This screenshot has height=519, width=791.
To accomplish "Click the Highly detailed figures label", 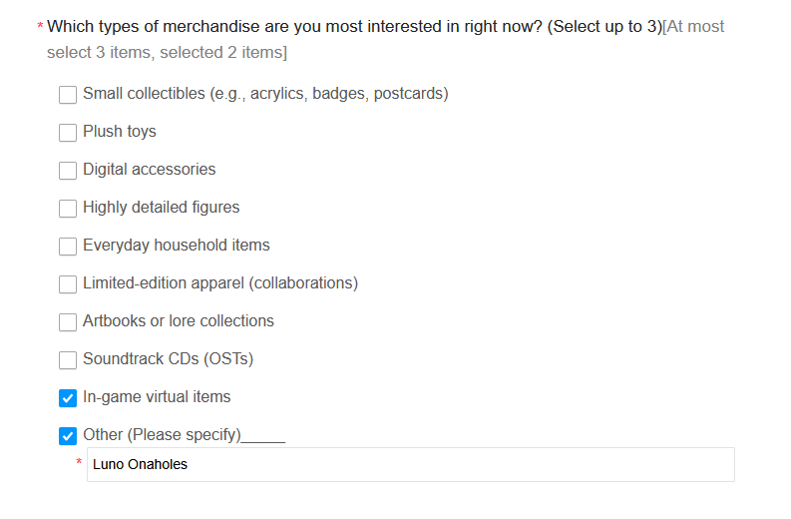I will (162, 208).
